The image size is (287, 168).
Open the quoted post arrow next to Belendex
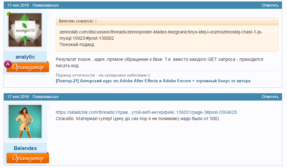96,21
